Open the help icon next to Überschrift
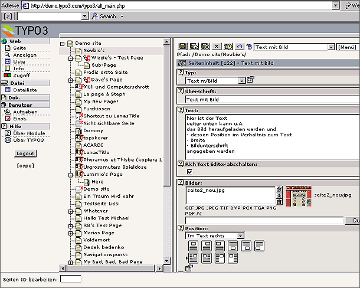The width and height of the screenshot is (360, 288). click(181, 91)
